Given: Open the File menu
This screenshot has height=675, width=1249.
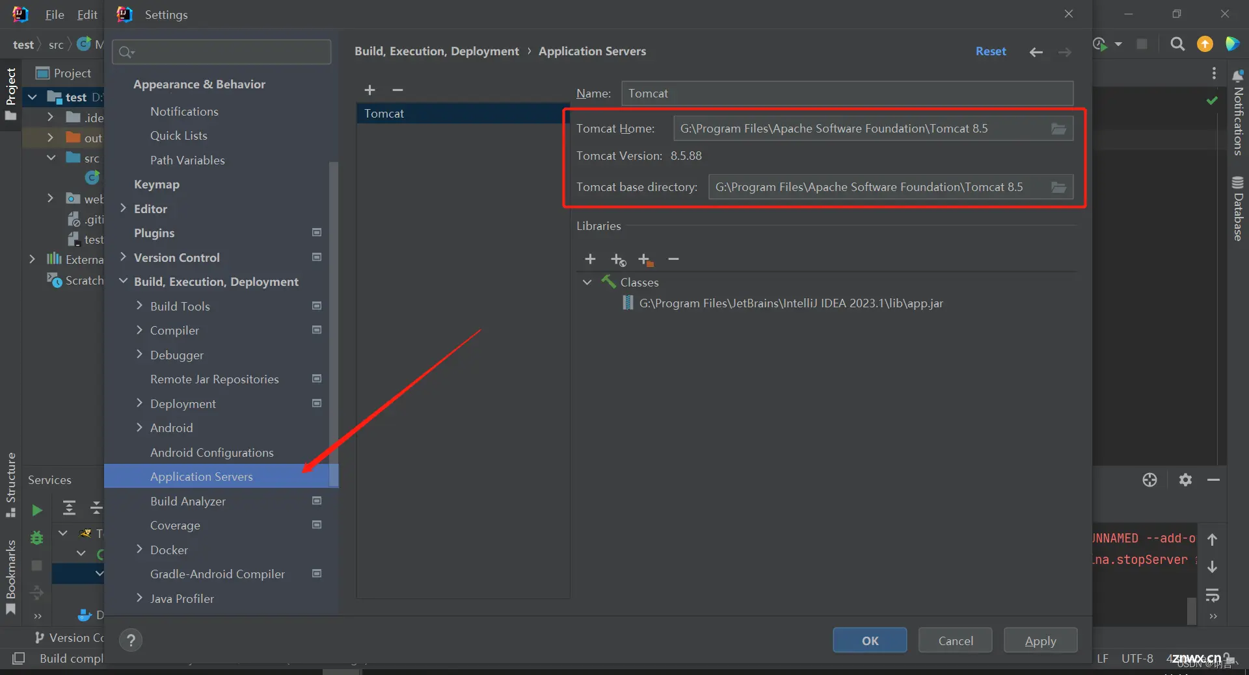Looking at the screenshot, I should [55, 14].
